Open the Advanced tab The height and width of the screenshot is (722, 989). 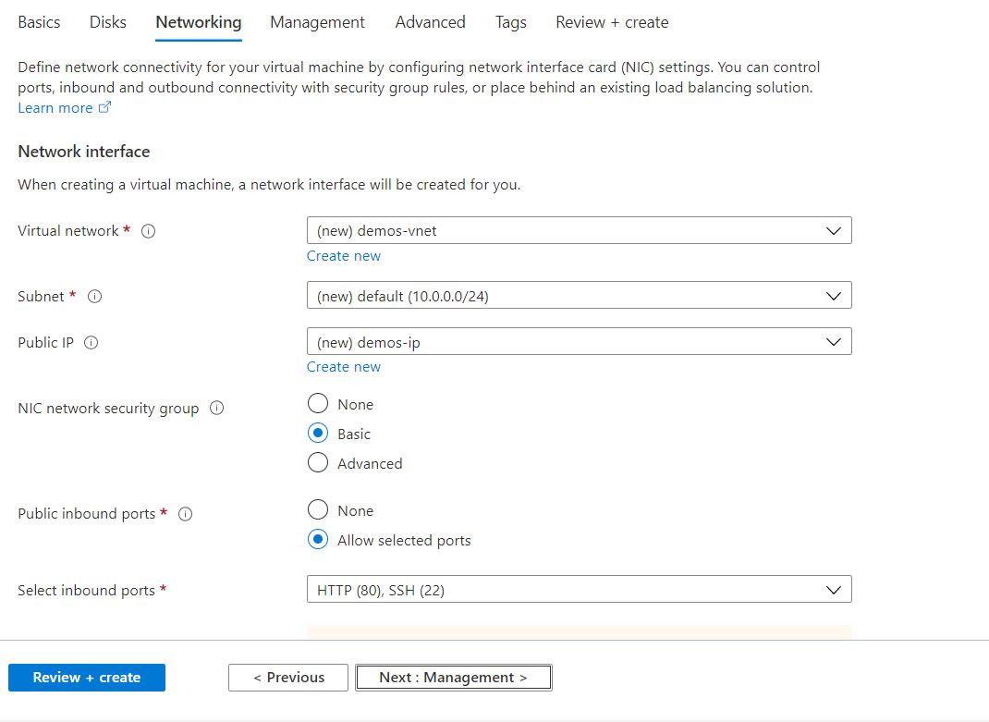pos(430,22)
